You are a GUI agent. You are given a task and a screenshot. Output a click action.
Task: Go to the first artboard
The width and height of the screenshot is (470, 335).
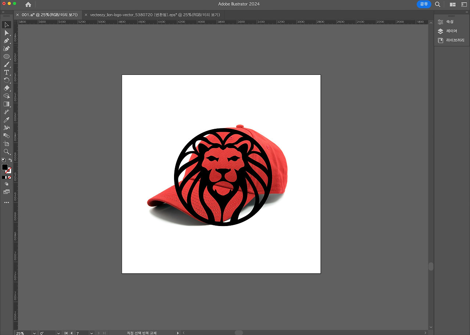pos(66,333)
